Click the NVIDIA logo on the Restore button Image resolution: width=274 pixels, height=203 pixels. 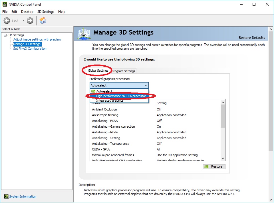pos(206,166)
